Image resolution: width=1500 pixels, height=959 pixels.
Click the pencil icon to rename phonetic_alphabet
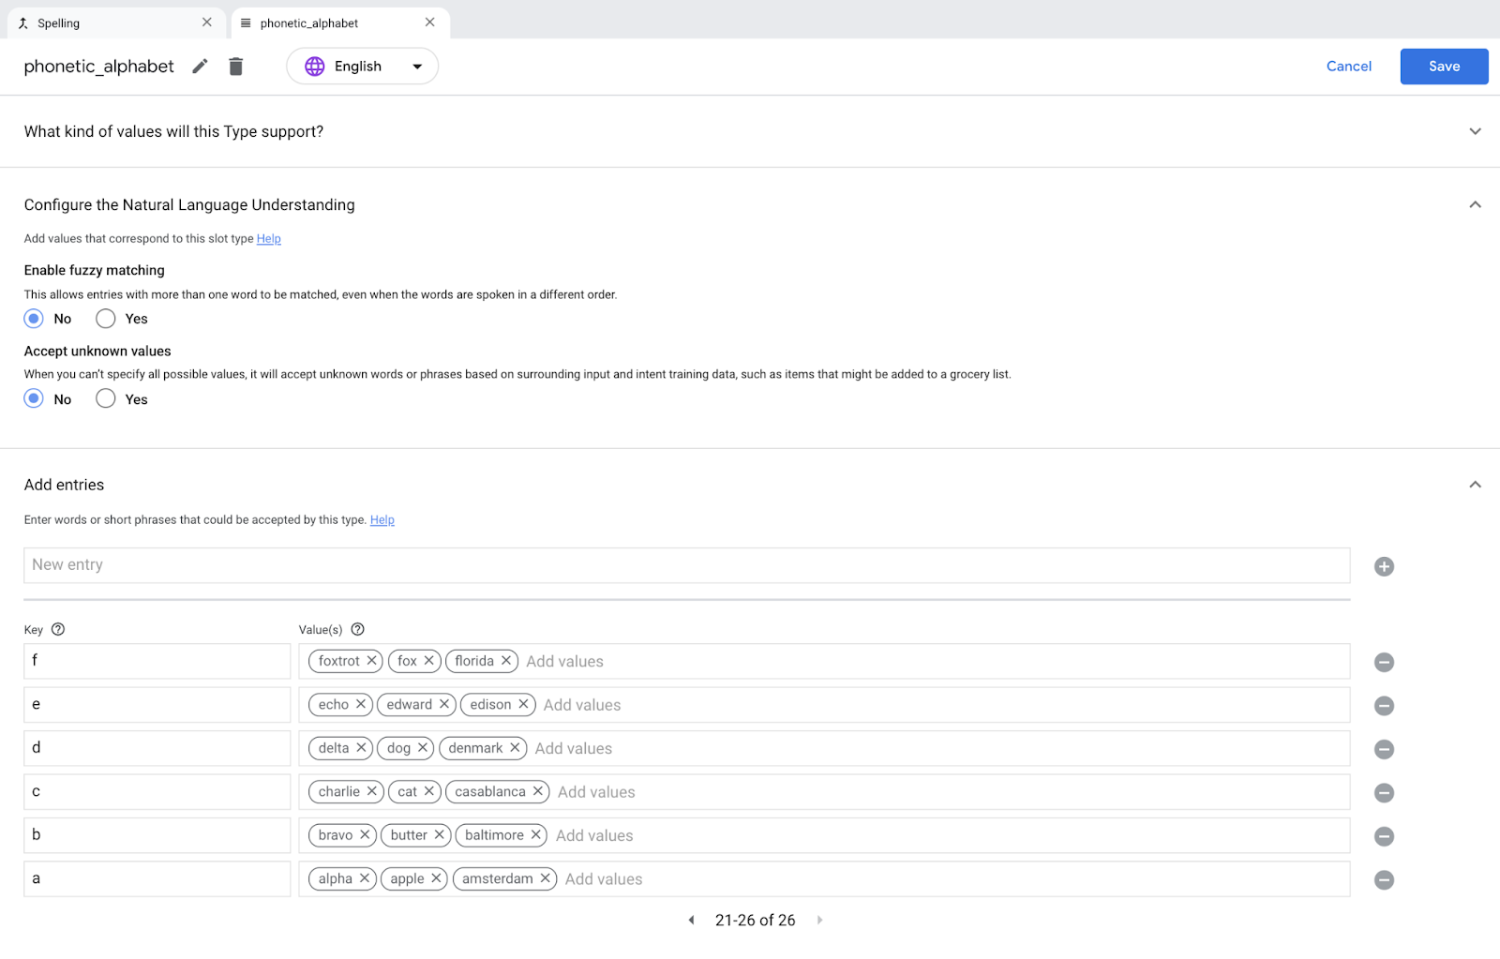(x=200, y=67)
